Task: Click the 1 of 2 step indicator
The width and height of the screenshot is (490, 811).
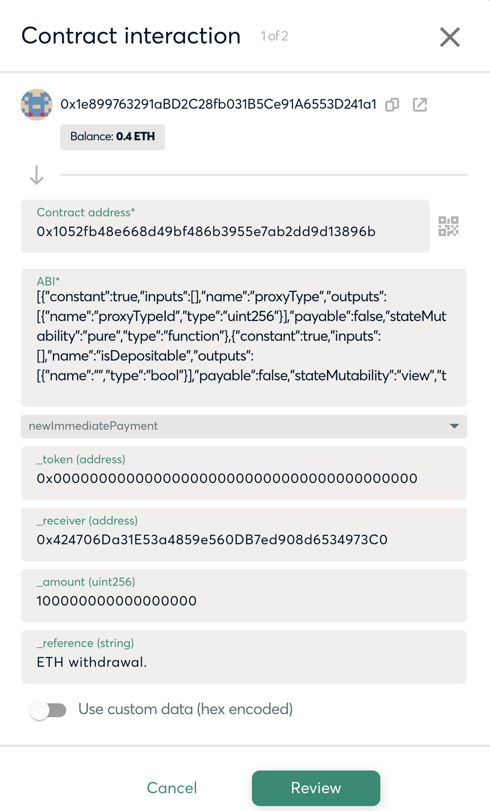Action: (x=275, y=36)
